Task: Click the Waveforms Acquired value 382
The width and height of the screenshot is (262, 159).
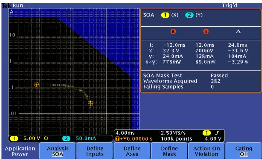Action: click(216, 81)
